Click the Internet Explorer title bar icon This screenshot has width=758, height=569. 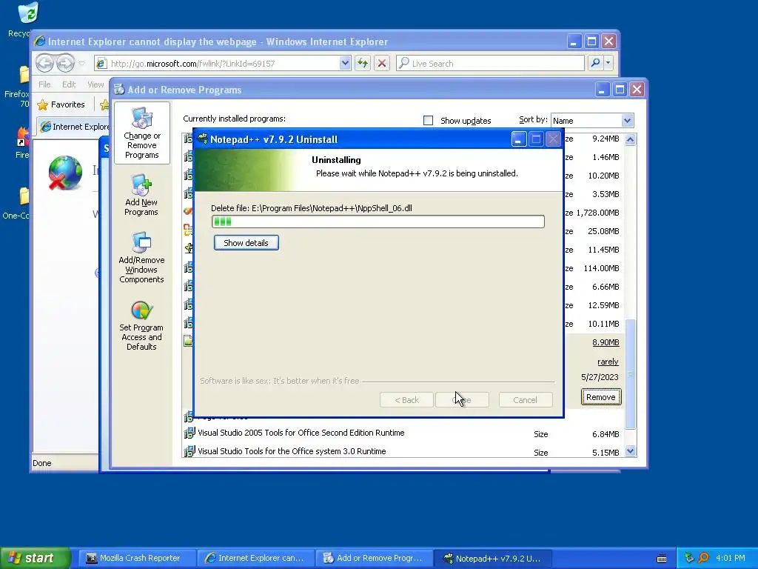coord(40,41)
